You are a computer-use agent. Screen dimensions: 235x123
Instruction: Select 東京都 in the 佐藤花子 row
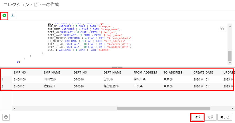coord(177,86)
